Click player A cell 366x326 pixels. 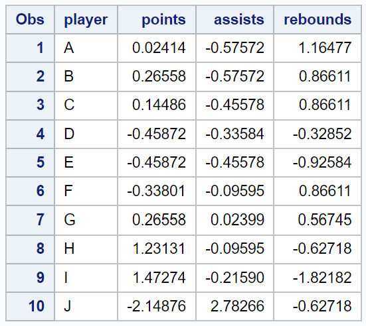pyautogui.click(x=86, y=48)
